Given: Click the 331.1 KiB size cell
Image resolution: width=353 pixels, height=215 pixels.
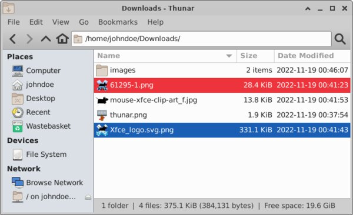Looking at the screenshot, I should click(255, 130).
